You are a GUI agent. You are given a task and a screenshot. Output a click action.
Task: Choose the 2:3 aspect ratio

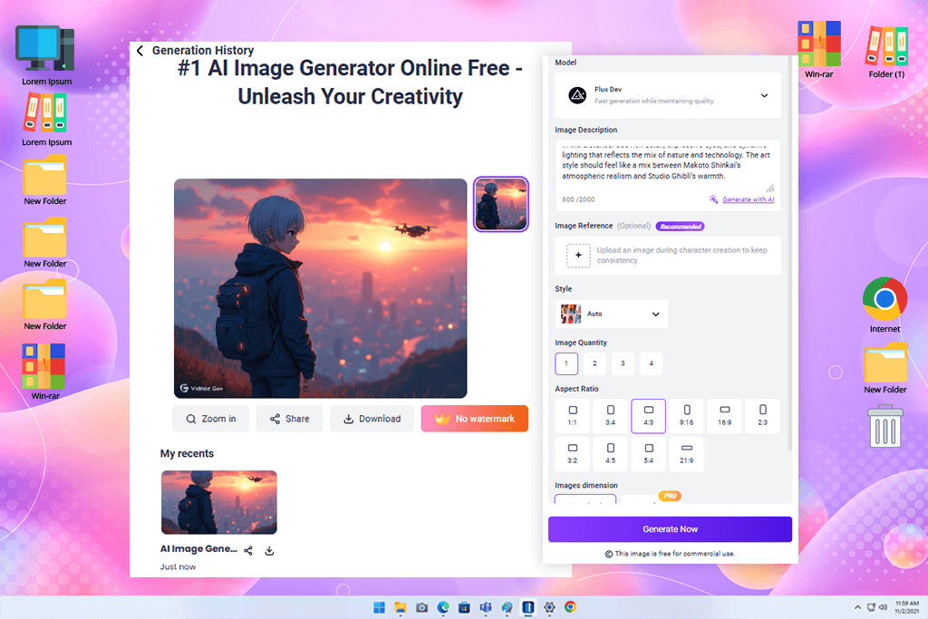(762, 416)
